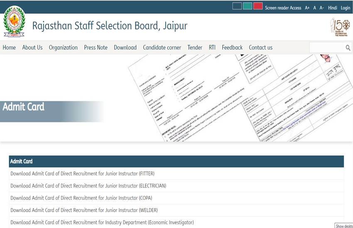Click Rajasthan Staff Selection Board title
The width and height of the screenshot is (353, 228).
click(110, 26)
